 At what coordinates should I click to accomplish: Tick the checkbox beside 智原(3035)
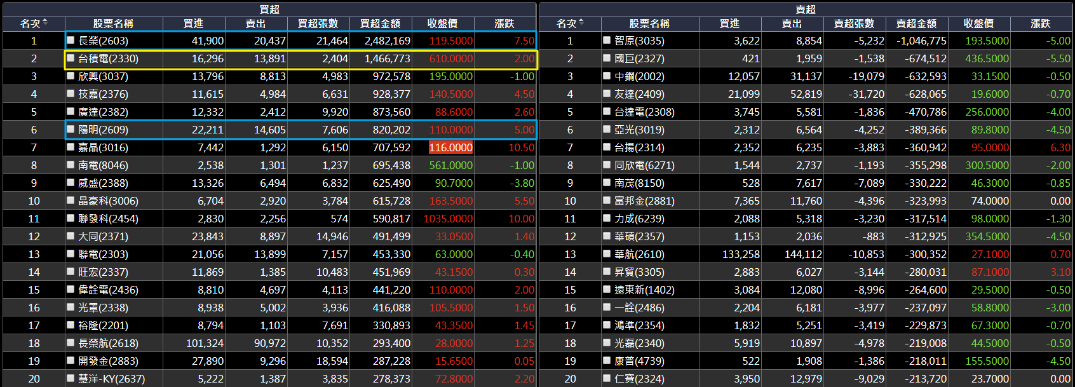[607, 40]
